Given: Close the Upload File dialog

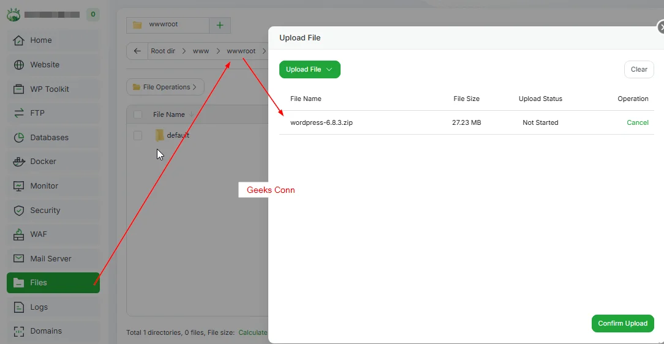Looking at the screenshot, I should click(660, 27).
